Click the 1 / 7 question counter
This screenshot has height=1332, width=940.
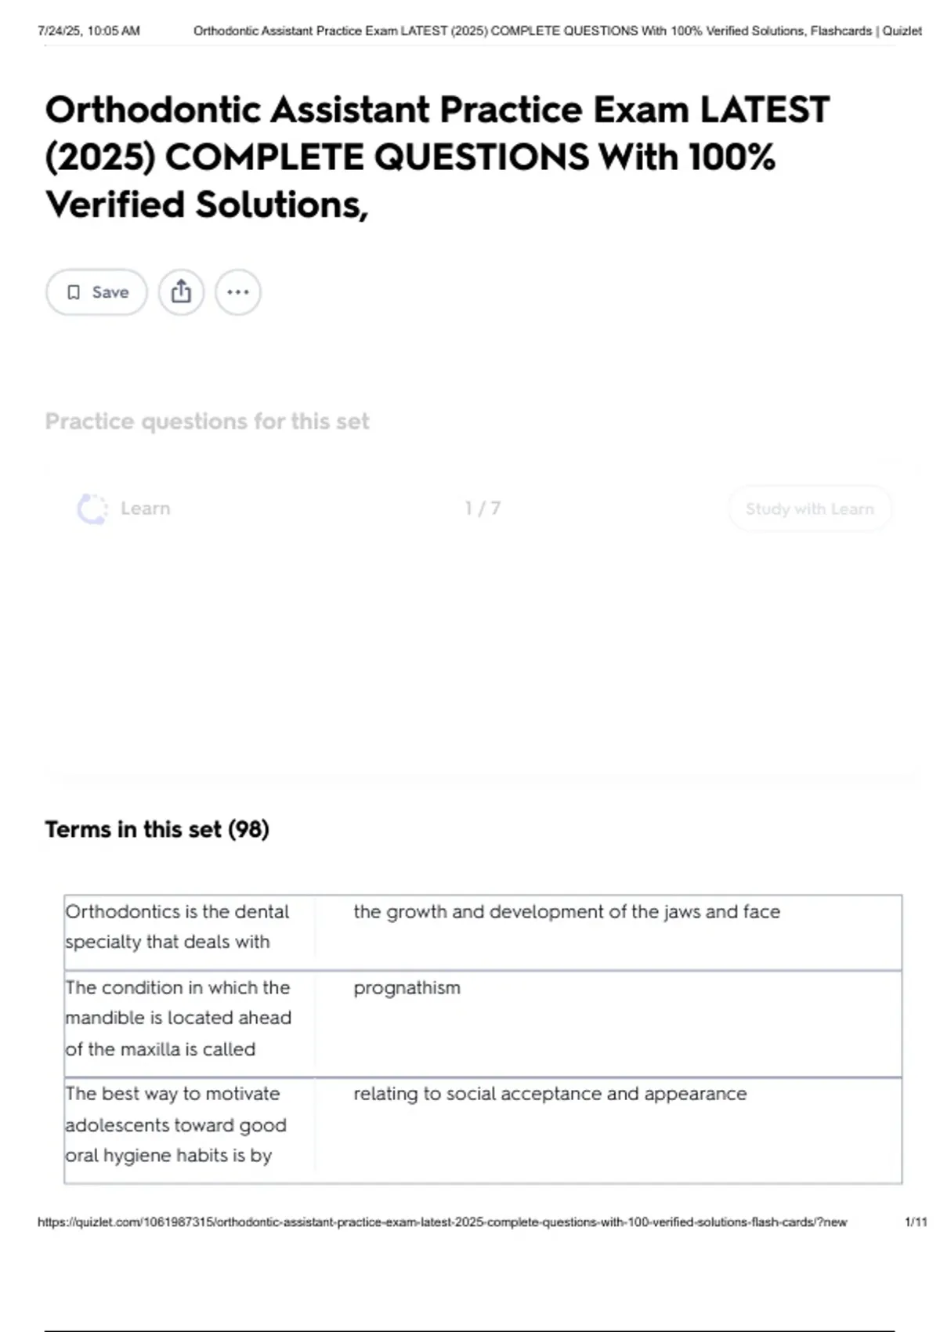coord(482,509)
